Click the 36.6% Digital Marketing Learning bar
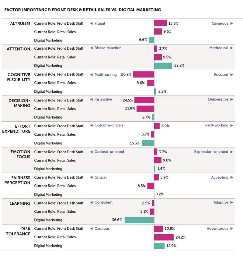The height and width of the screenshot is (259, 243). click(x=140, y=220)
